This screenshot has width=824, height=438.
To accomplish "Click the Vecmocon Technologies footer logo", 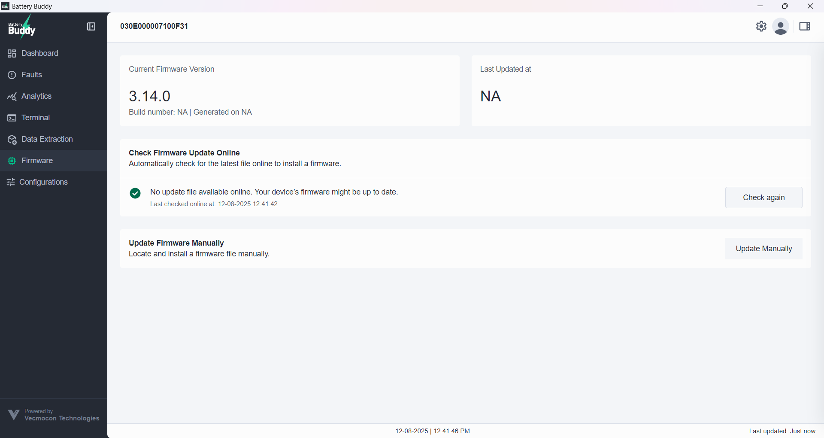I will click(14, 415).
